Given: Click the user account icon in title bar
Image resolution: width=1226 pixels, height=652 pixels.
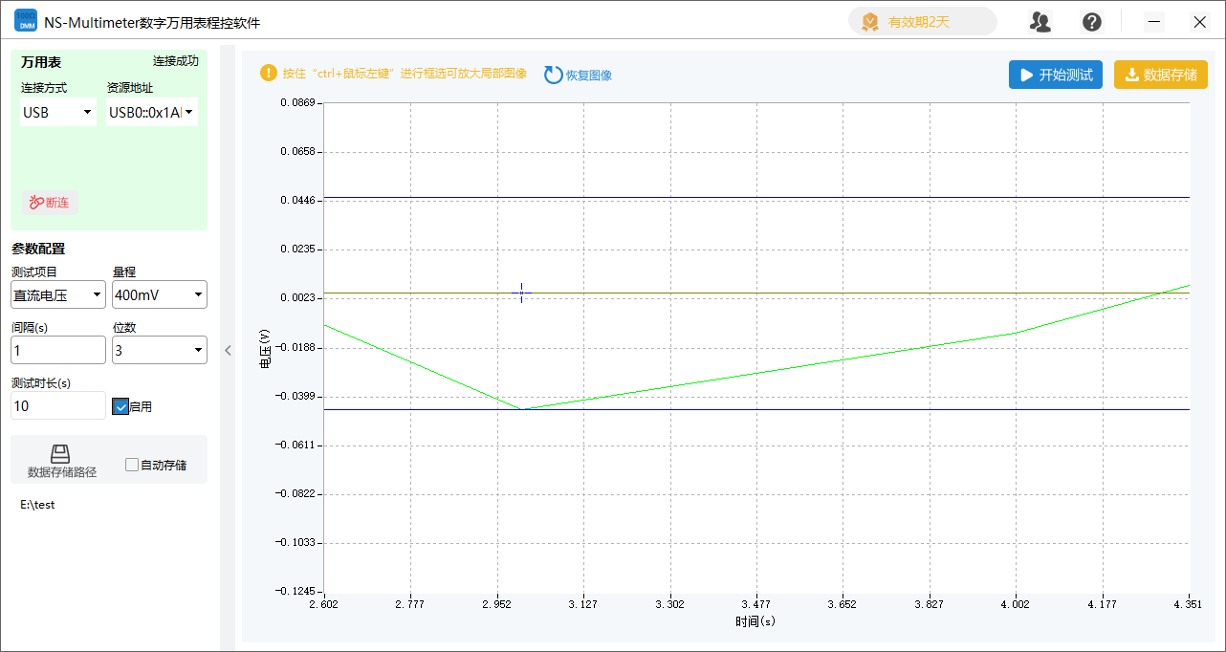Looking at the screenshot, I should point(1040,21).
